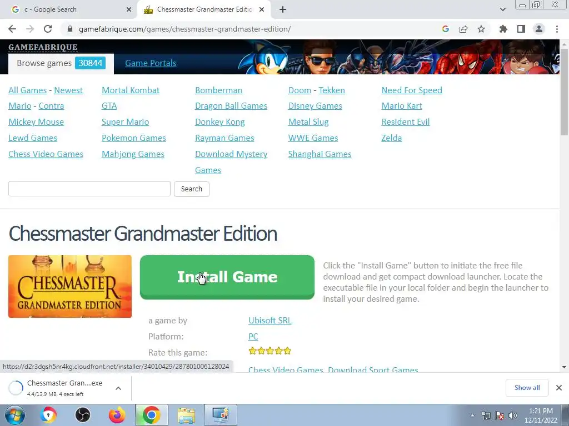The width and height of the screenshot is (569, 426).
Task: Close the Chessmaster Grandmaster Edition tab
Action: click(262, 9)
